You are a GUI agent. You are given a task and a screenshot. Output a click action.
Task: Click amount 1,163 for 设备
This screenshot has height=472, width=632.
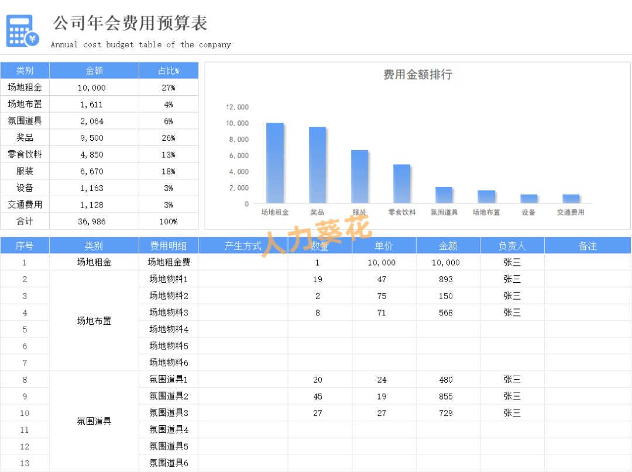click(x=94, y=188)
